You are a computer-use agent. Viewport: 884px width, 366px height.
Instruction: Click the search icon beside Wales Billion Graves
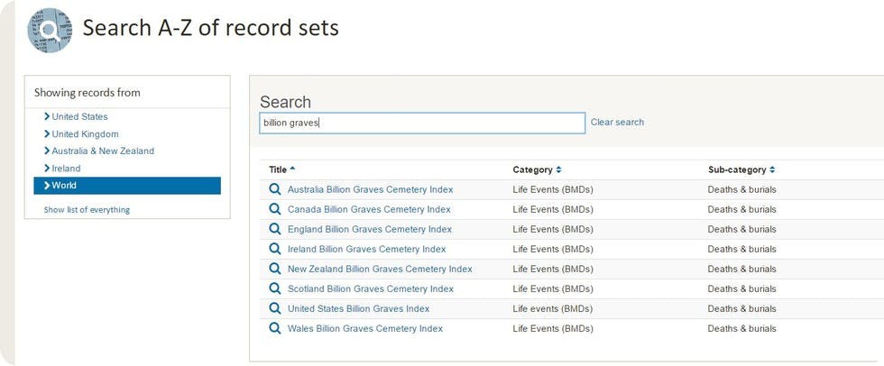point(275,328)
